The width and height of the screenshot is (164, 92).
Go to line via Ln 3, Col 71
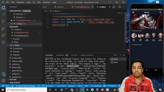click(61, 86)
